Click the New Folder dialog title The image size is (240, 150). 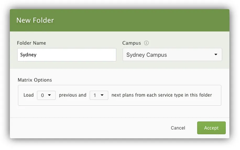pyautogui.click(x=35, y=20)
